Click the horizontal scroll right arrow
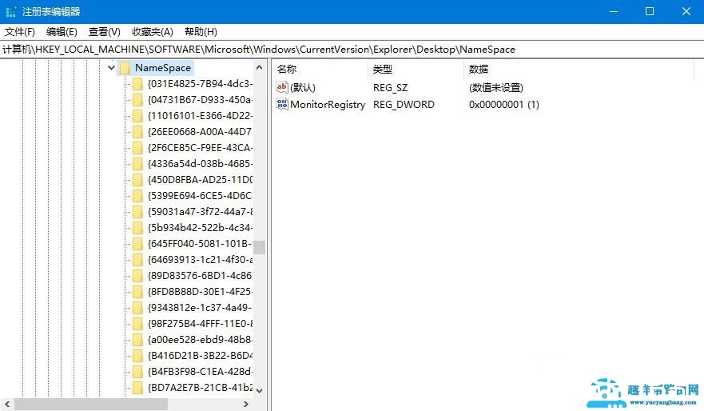704x411 pixels. point(245,405)
